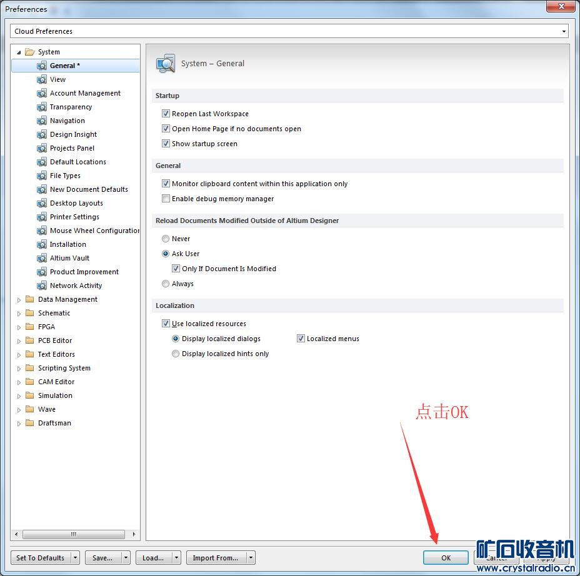Toggle Only If Document Is Modified

click(x=176, y=269)
